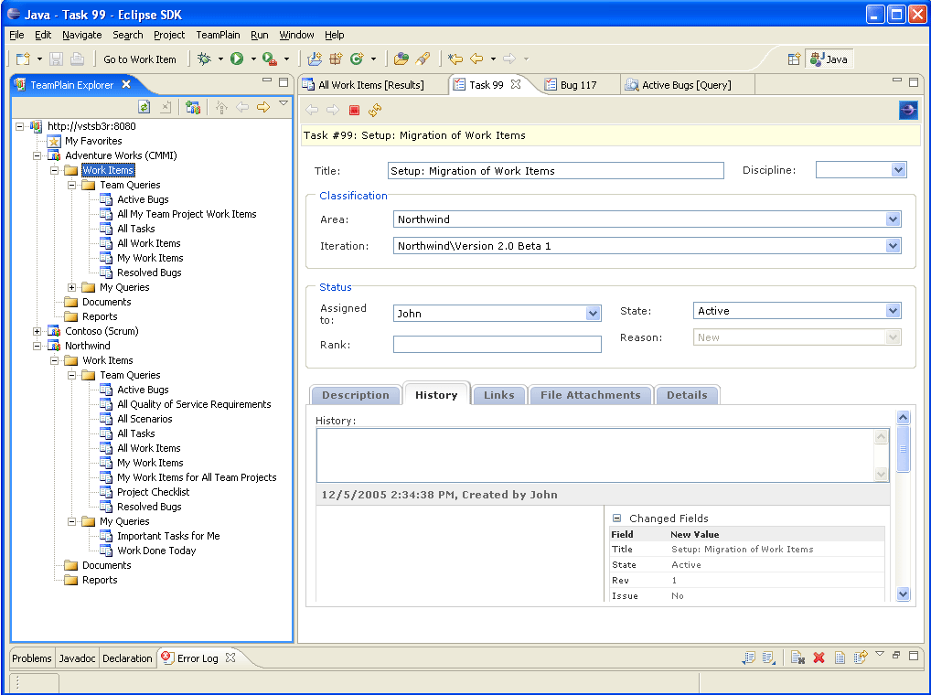Click the Title input field
Viewport: 931px width, 695px height.
556,171
